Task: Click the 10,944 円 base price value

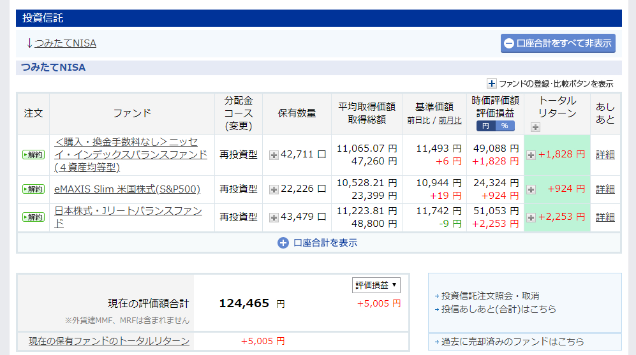Action: [x=438, y=183]
